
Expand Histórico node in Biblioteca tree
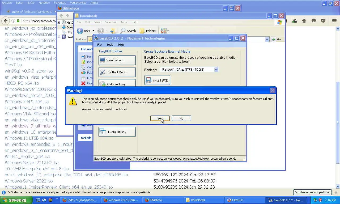pyautogui.click(x=59, y=22)
